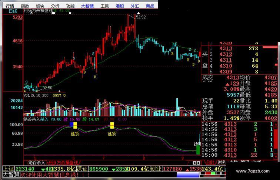Click the 20284 volume axis label
The width and height of the screenshot is (280, 180).
[17, 101]
